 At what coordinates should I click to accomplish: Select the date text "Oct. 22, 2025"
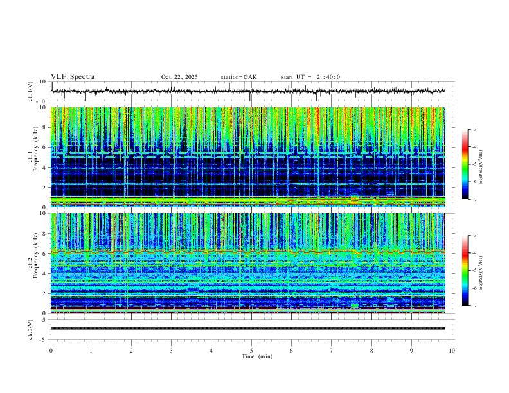coord(179,77)
